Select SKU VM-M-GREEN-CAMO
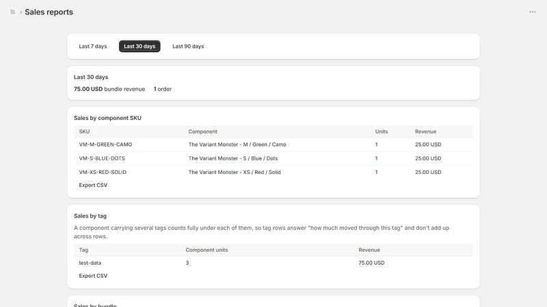Screen dimensions: 547x307 point(105,145)
